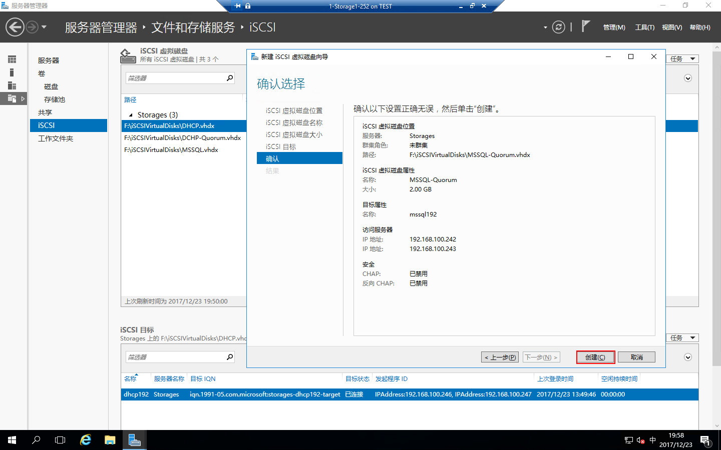Click the iSCSI targets filter input field

(x=174, y=357)
